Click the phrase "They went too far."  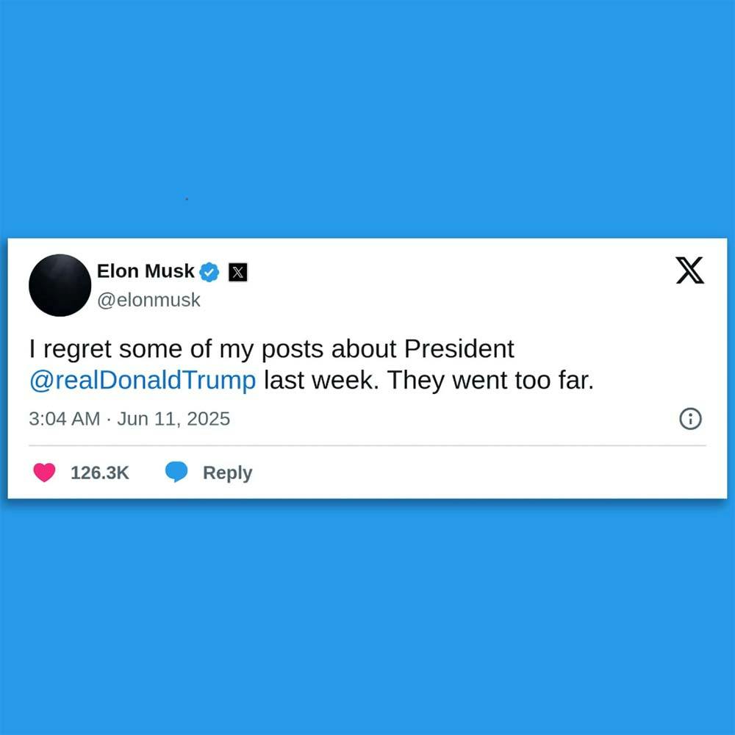(490, 380)
